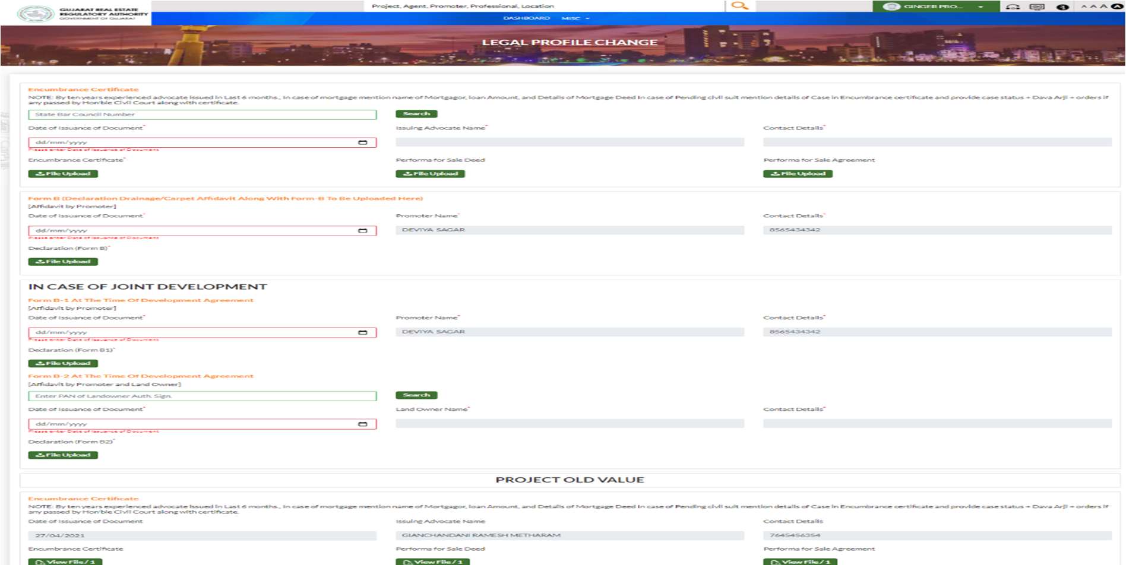The image size is (1126, 565).
Task: Select the largest plain font size A
Action: [x=1104, y=7]
